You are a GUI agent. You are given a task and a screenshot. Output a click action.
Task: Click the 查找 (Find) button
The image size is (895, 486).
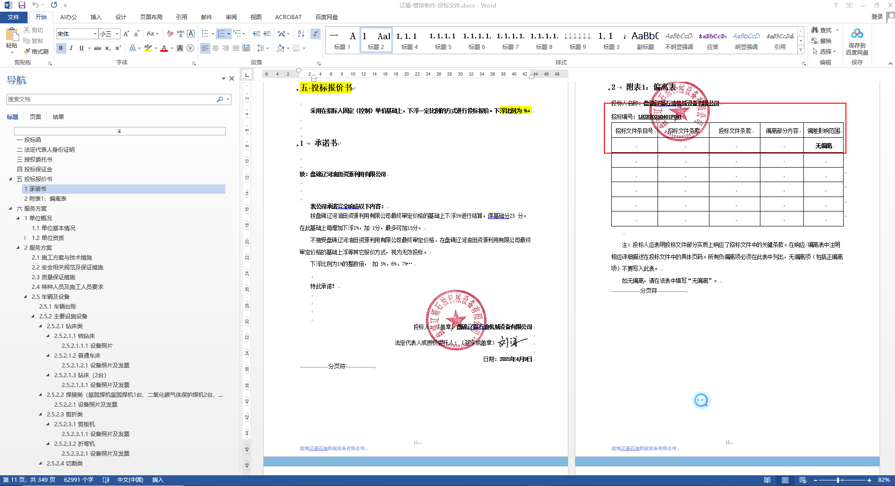[826, 30]
